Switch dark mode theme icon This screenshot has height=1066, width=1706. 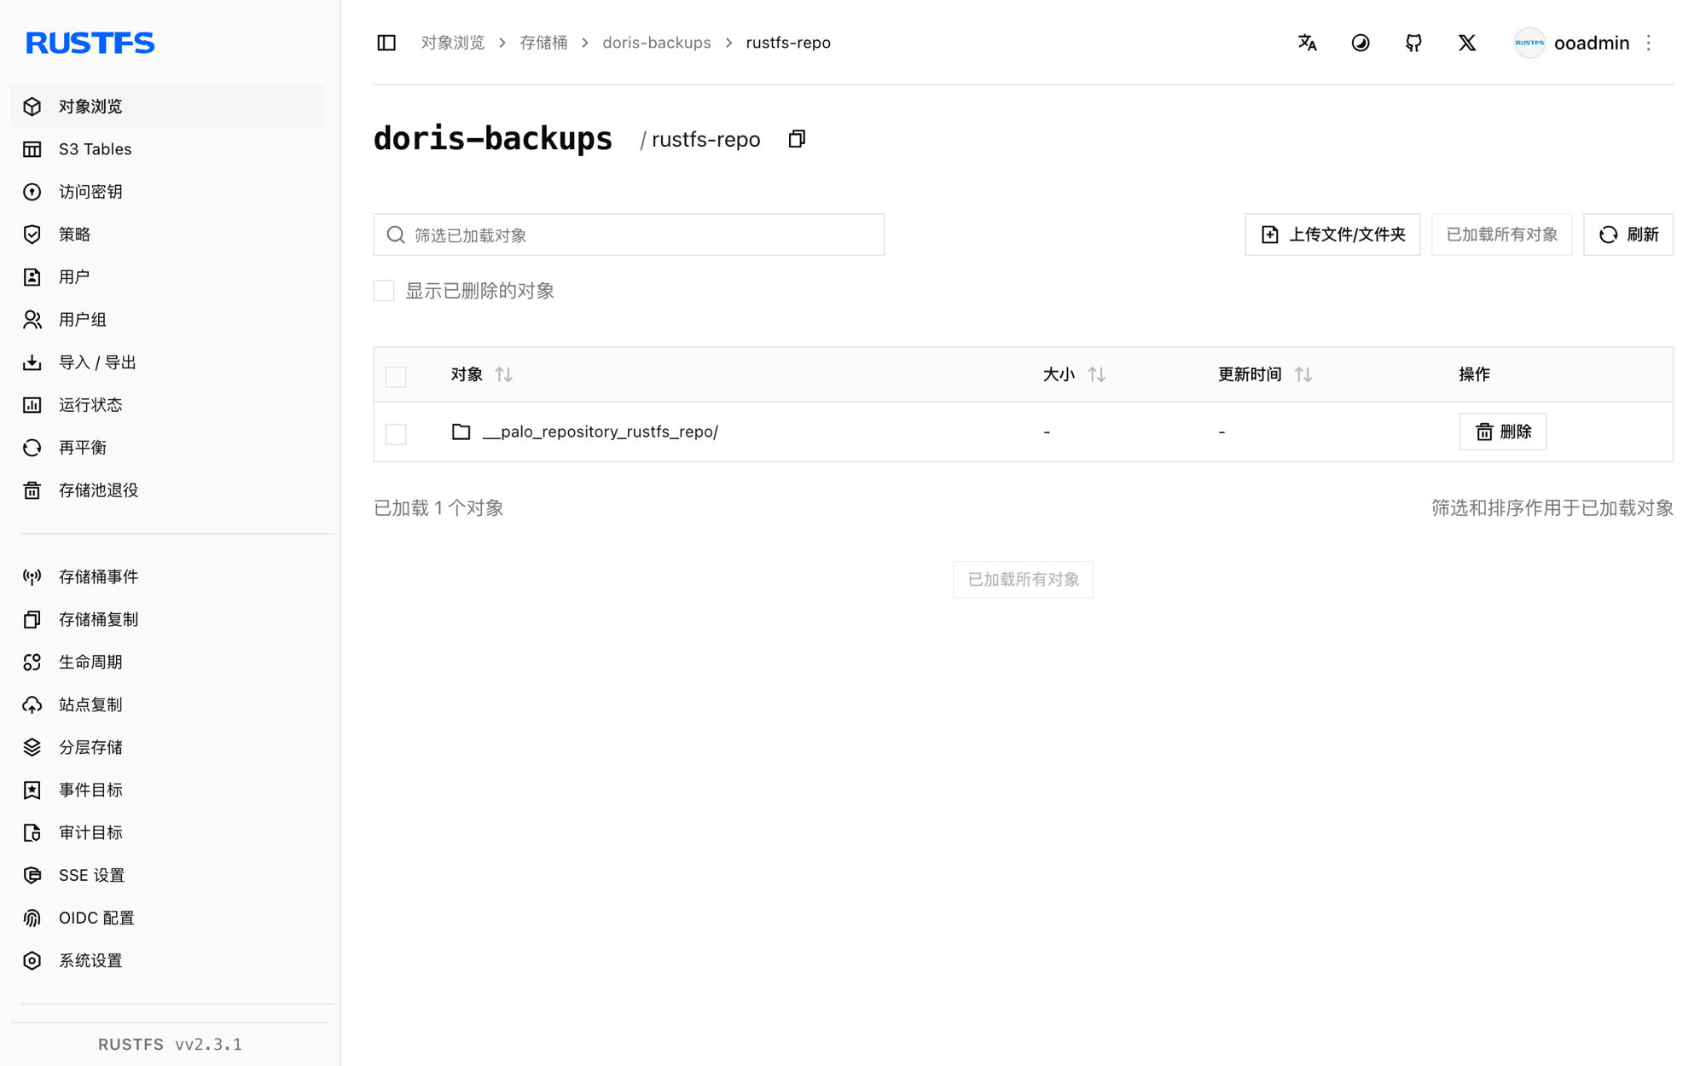(x=1361, y=43)
